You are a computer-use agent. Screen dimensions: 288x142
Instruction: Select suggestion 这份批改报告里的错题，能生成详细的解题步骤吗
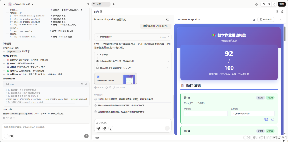[x=133, y=111]
